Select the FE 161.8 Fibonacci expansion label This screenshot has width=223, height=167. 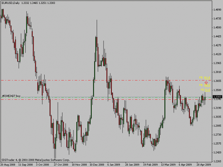(205, 78)
